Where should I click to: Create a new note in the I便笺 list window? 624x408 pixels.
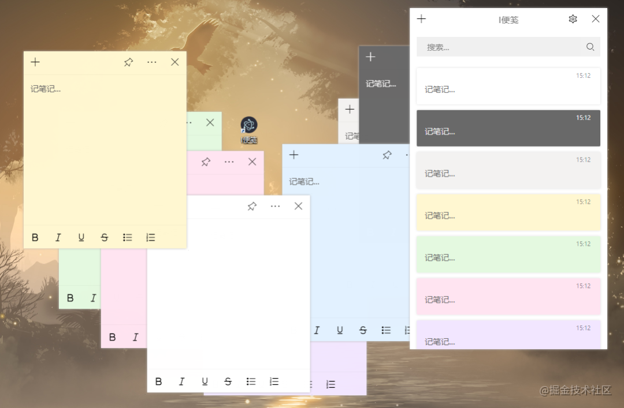421,18
